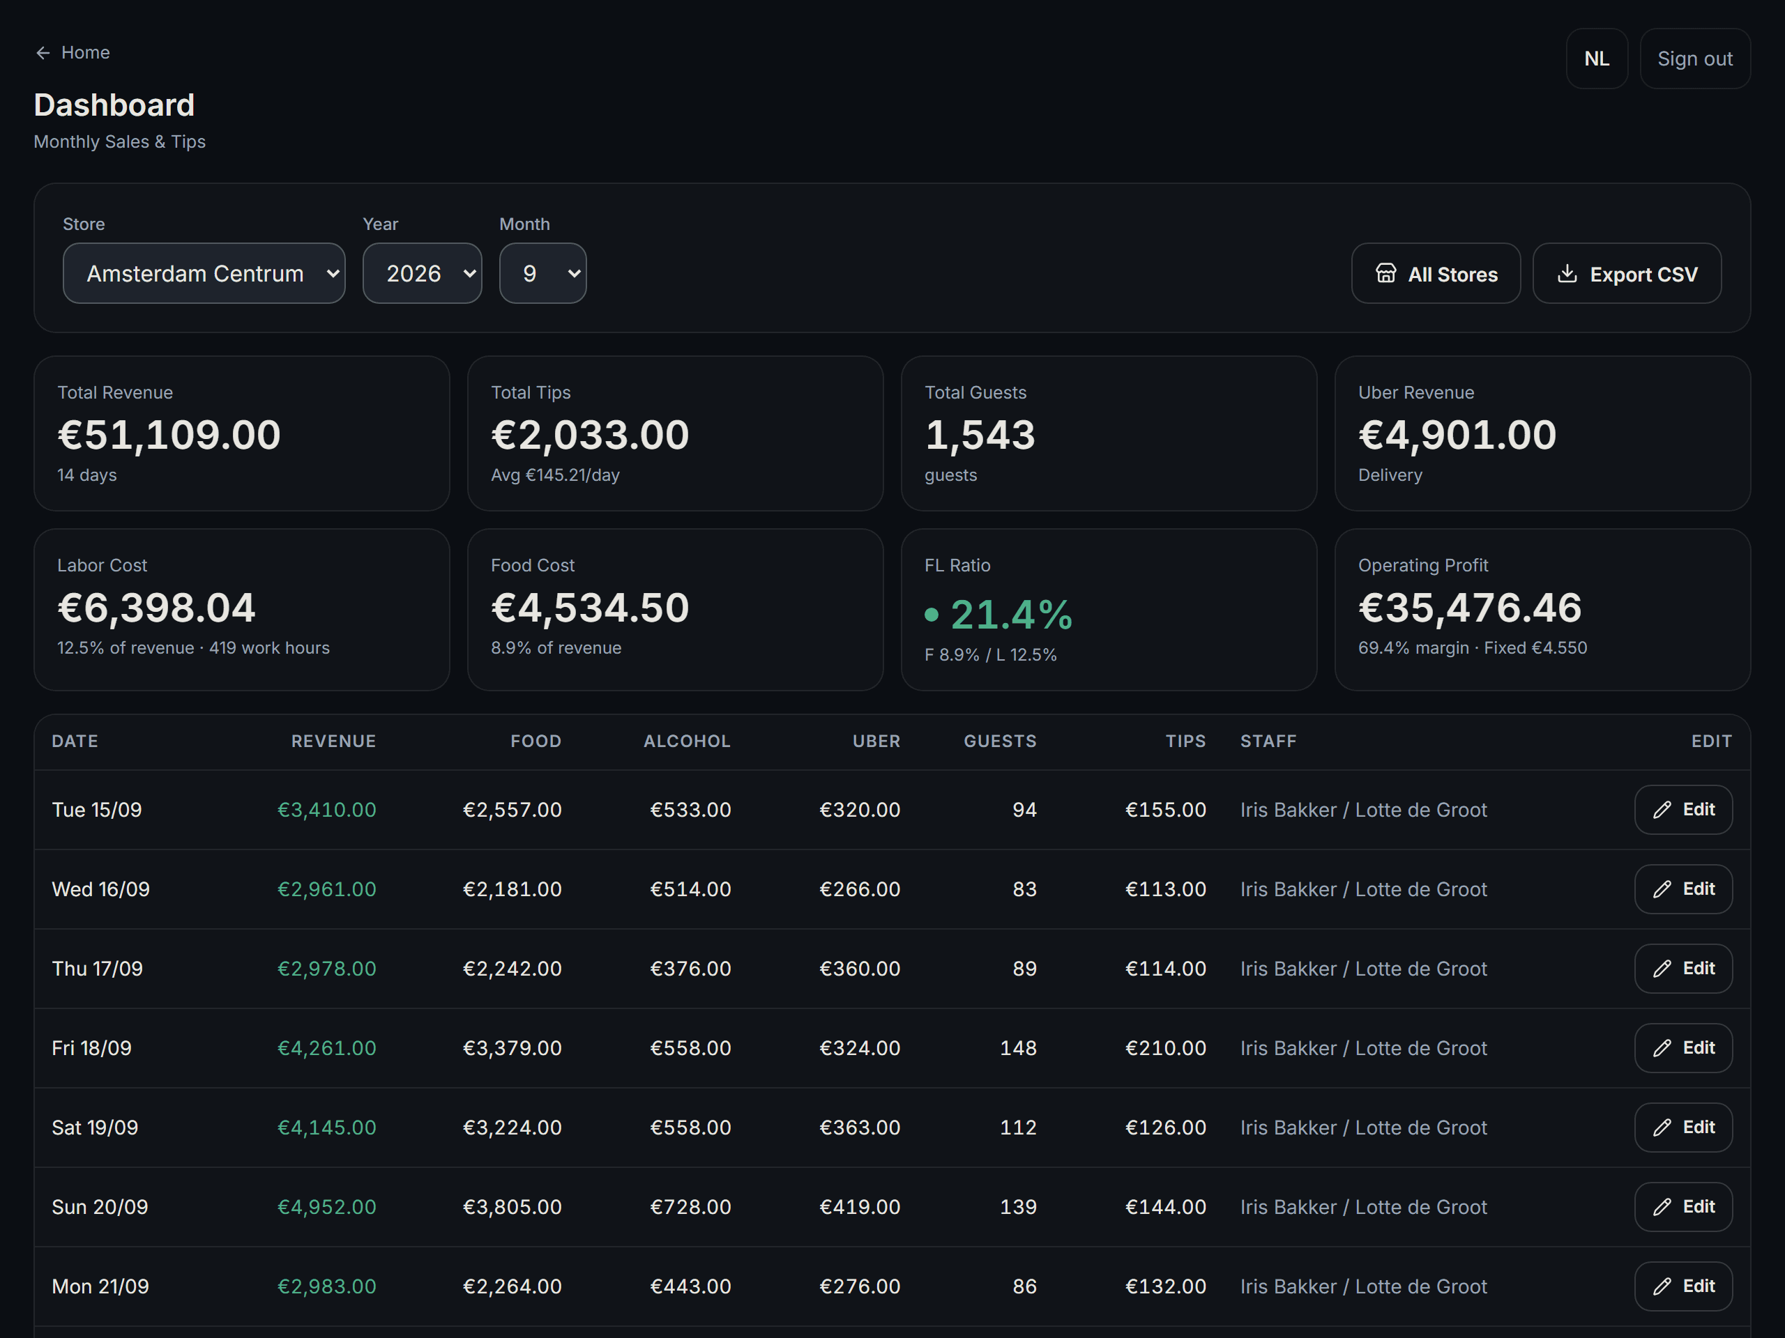
Task: Open the Month dropdown showing 9
Action: click(543, 273)
